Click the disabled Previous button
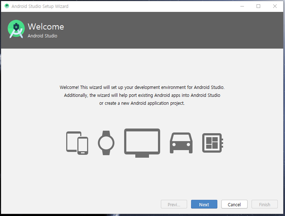Viewport: 285px width, 216px height. (174, 204)
